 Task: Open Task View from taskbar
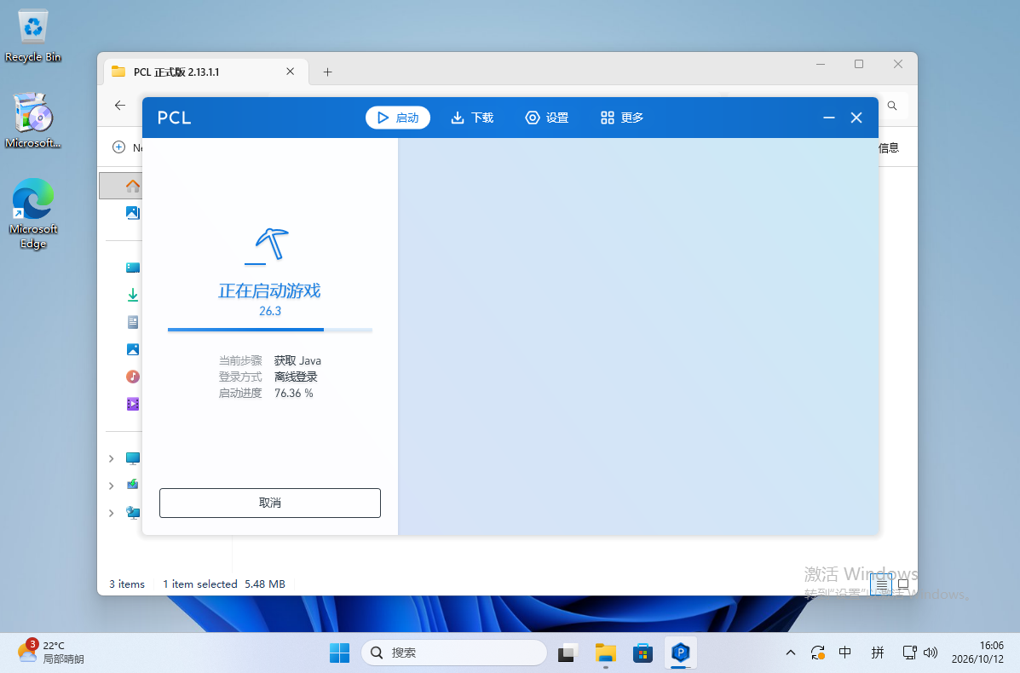click(x=568, y=653)
